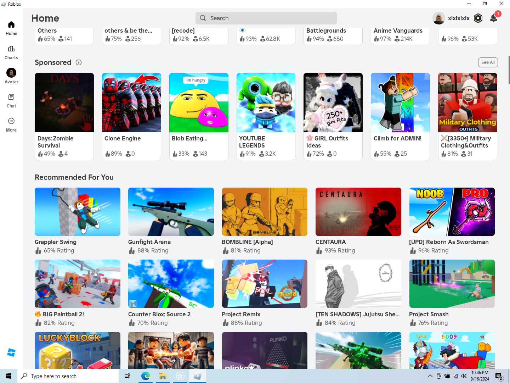Click the Recommended For You heading
510x383 pixels.
pyautogui.click(x=74, y=177)
